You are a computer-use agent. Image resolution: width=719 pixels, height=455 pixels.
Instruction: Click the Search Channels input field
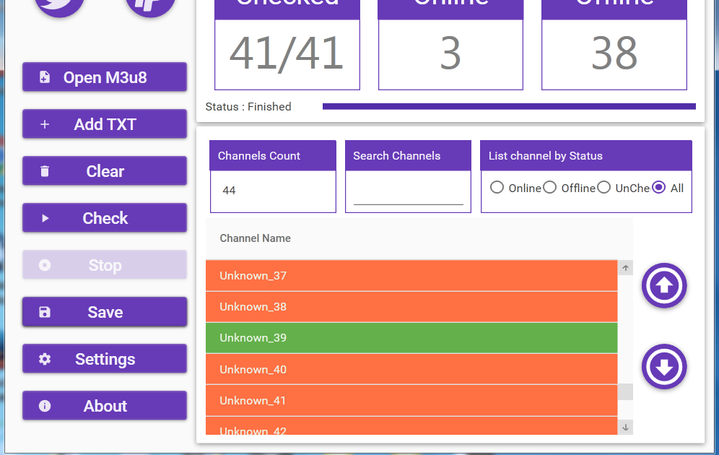pyautogui.click(x=407, y=195)
